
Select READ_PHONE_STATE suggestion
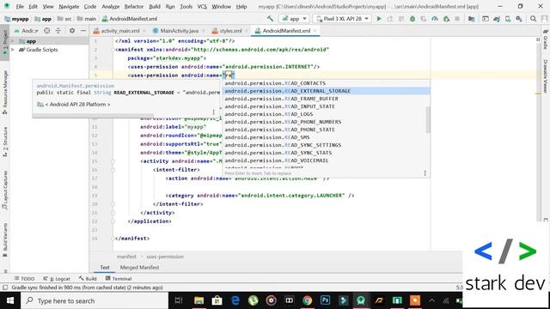pos(326,130)
